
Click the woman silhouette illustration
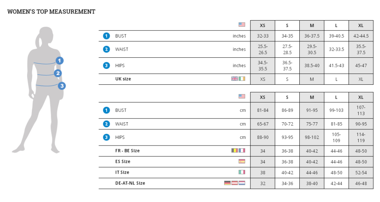39,90
